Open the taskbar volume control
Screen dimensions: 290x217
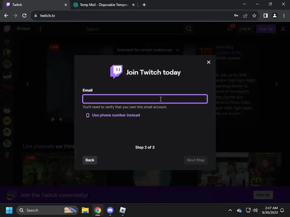255,210
